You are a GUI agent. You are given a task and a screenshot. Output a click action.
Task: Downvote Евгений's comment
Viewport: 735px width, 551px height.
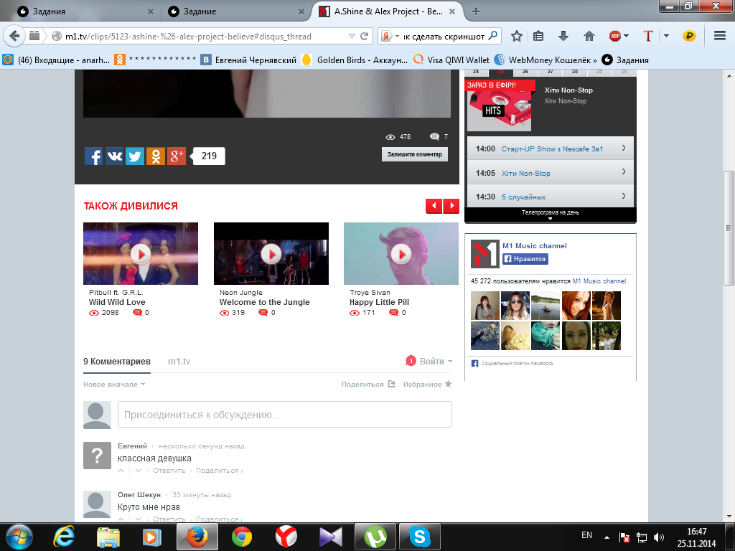tap(138, 471)
